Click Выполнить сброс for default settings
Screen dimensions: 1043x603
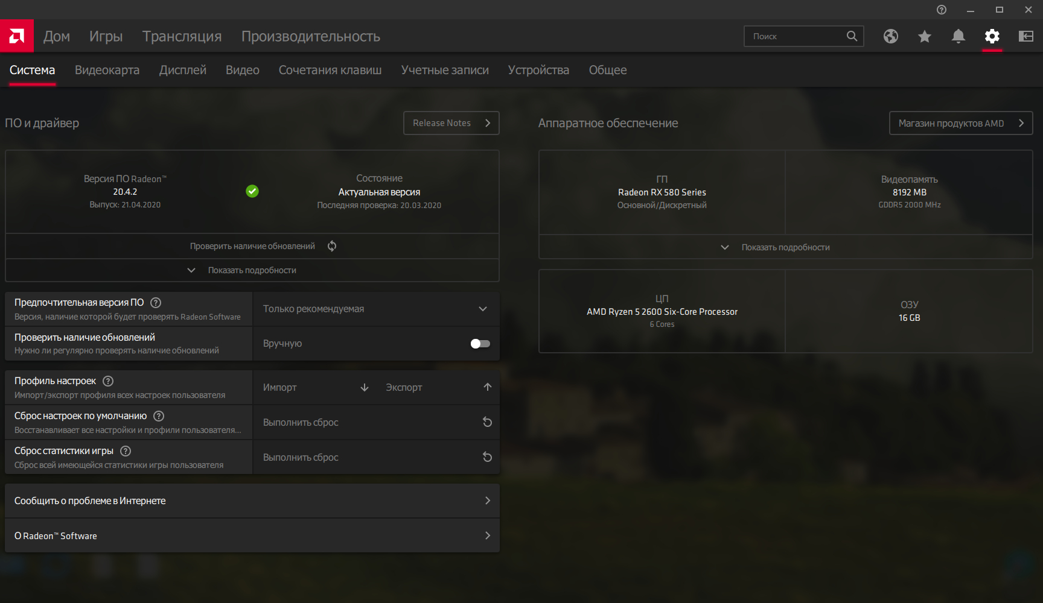[377, 422]
